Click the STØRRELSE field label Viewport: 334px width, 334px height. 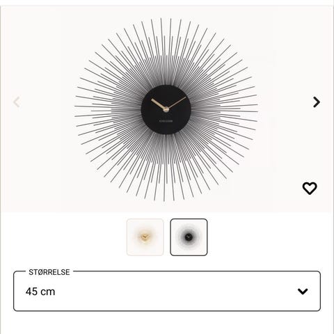(x=49, y=272)
